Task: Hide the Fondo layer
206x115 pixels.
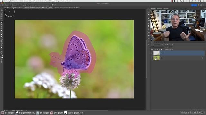Action: [152, 58]
